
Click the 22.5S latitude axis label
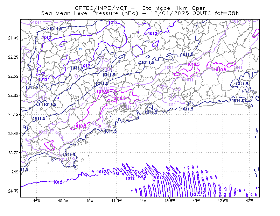click(13, 76)
